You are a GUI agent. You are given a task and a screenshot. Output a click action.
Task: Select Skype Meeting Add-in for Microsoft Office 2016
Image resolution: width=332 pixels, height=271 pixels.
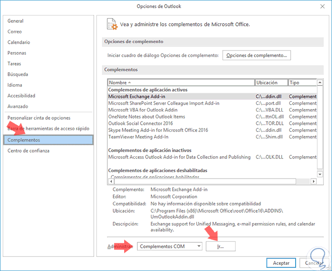point(212,130)
